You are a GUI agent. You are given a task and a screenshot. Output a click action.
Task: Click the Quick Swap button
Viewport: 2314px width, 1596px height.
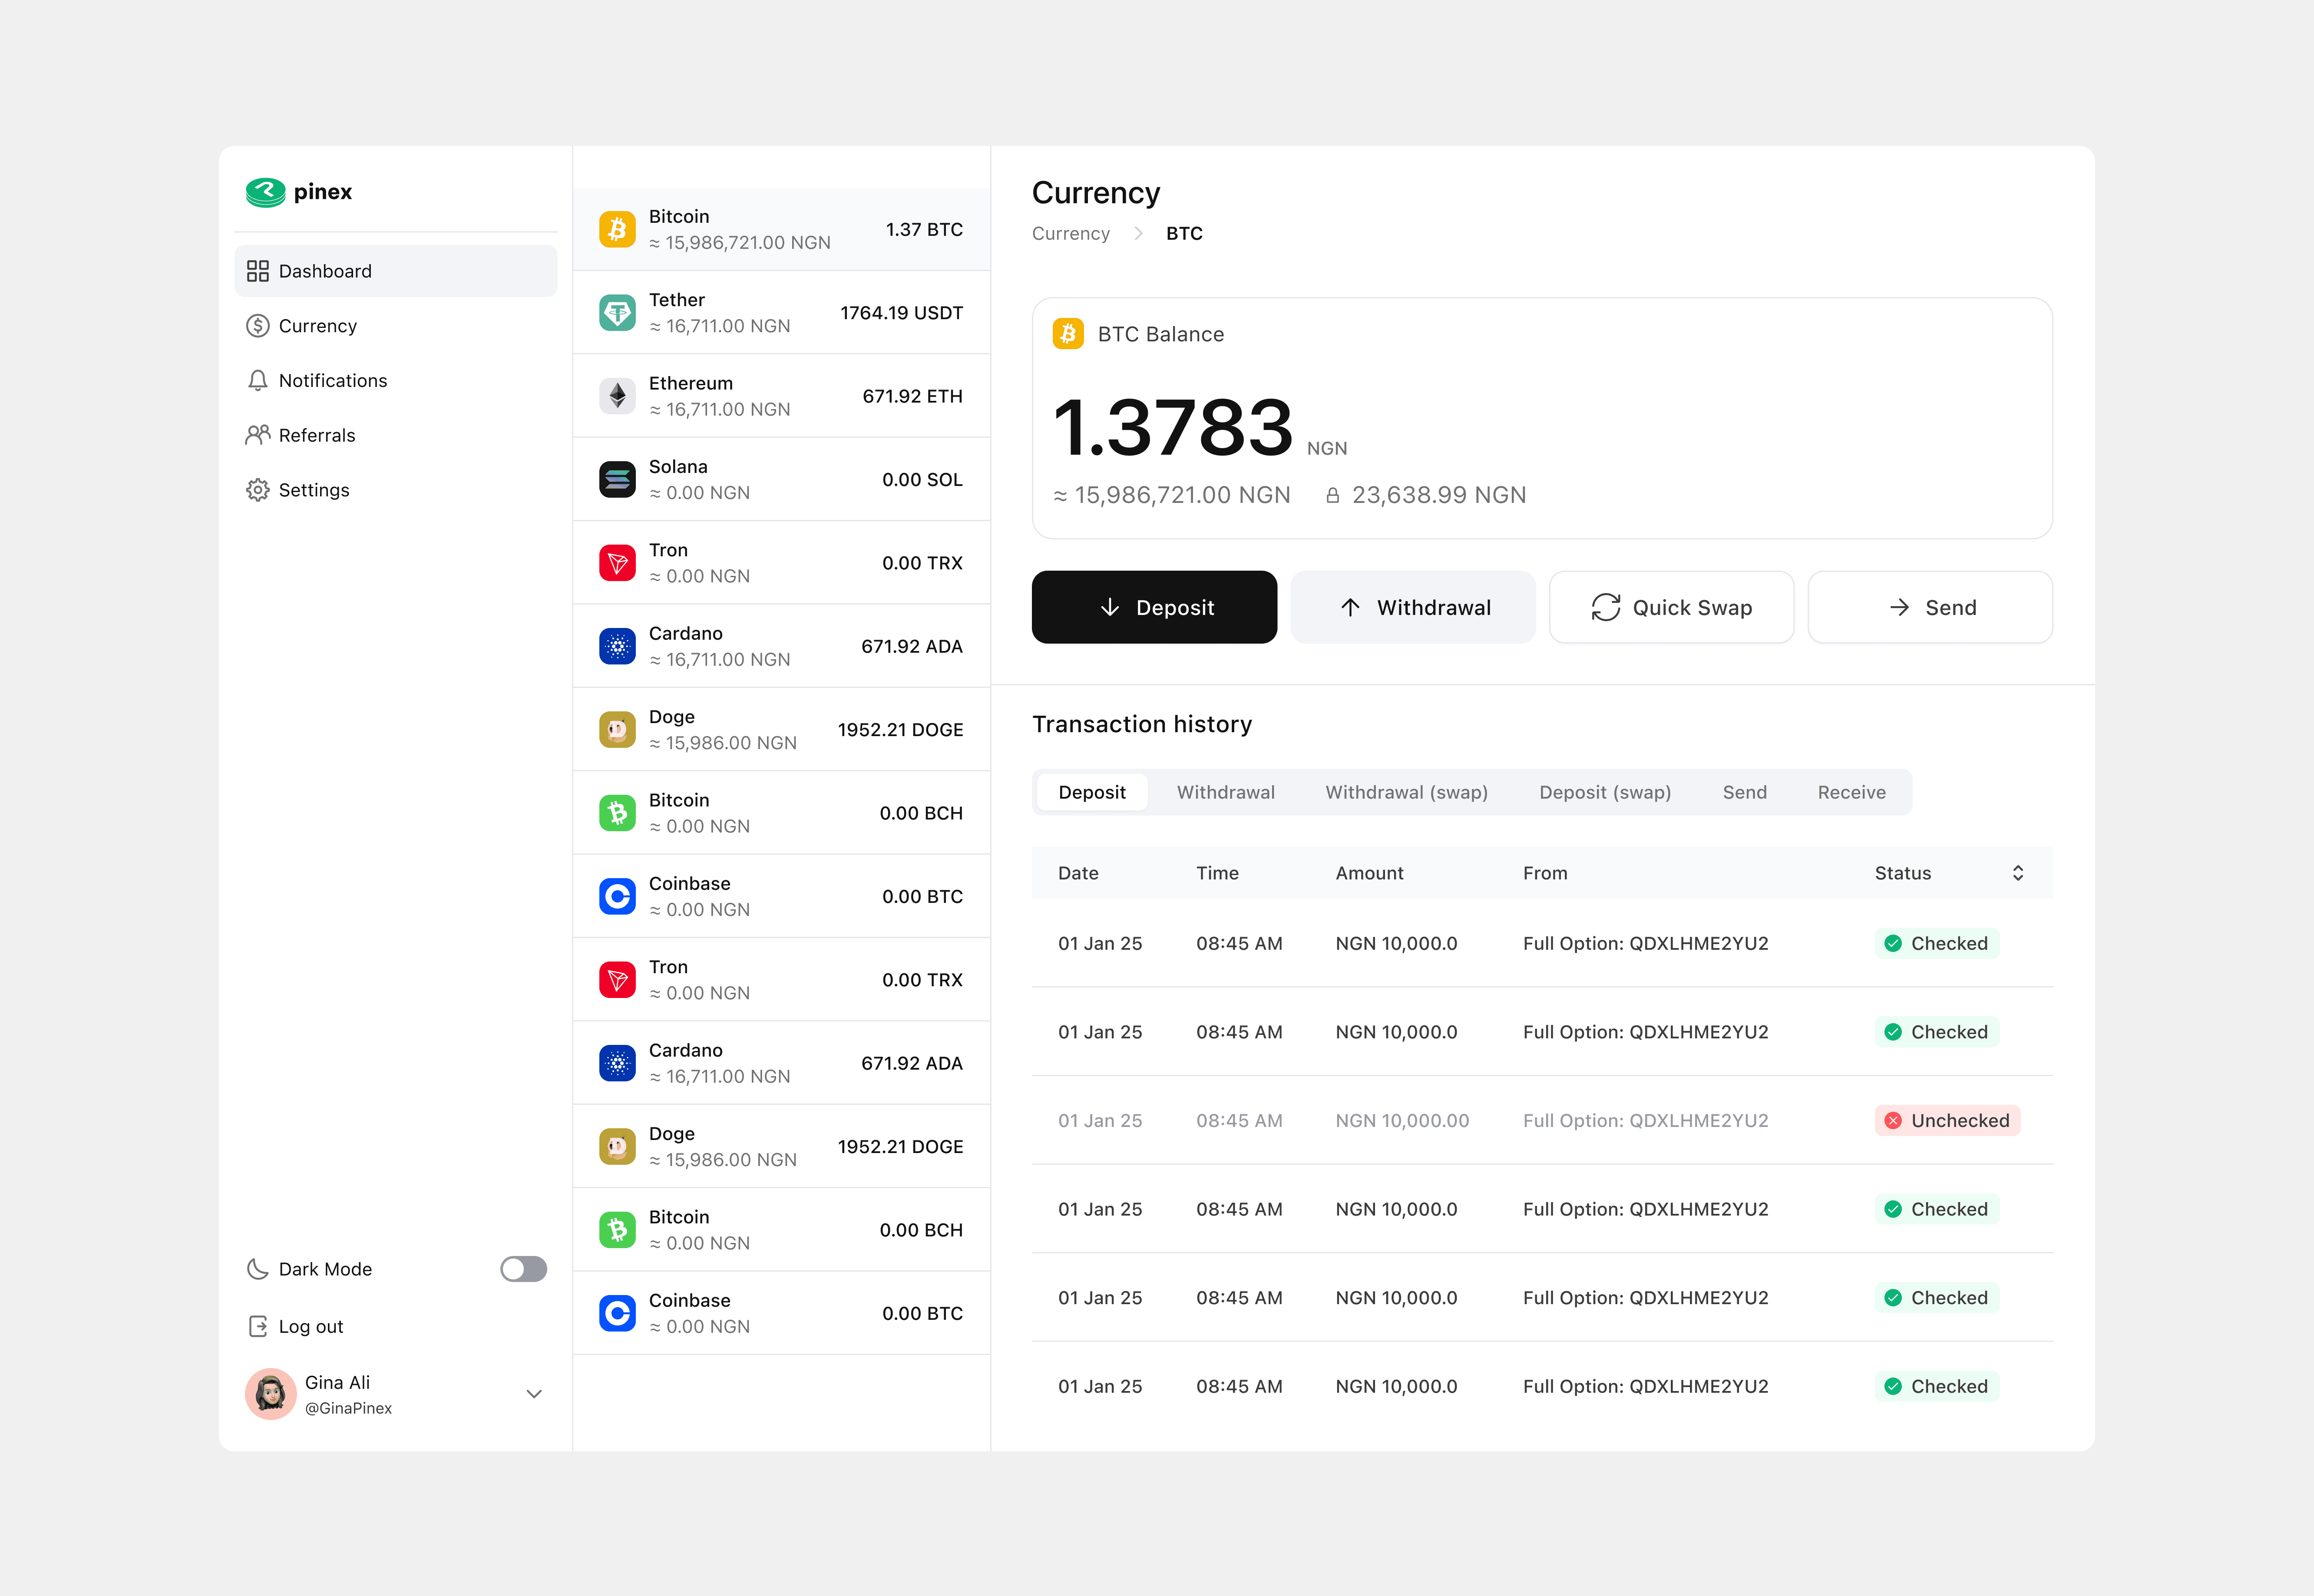coord(1670,607)
